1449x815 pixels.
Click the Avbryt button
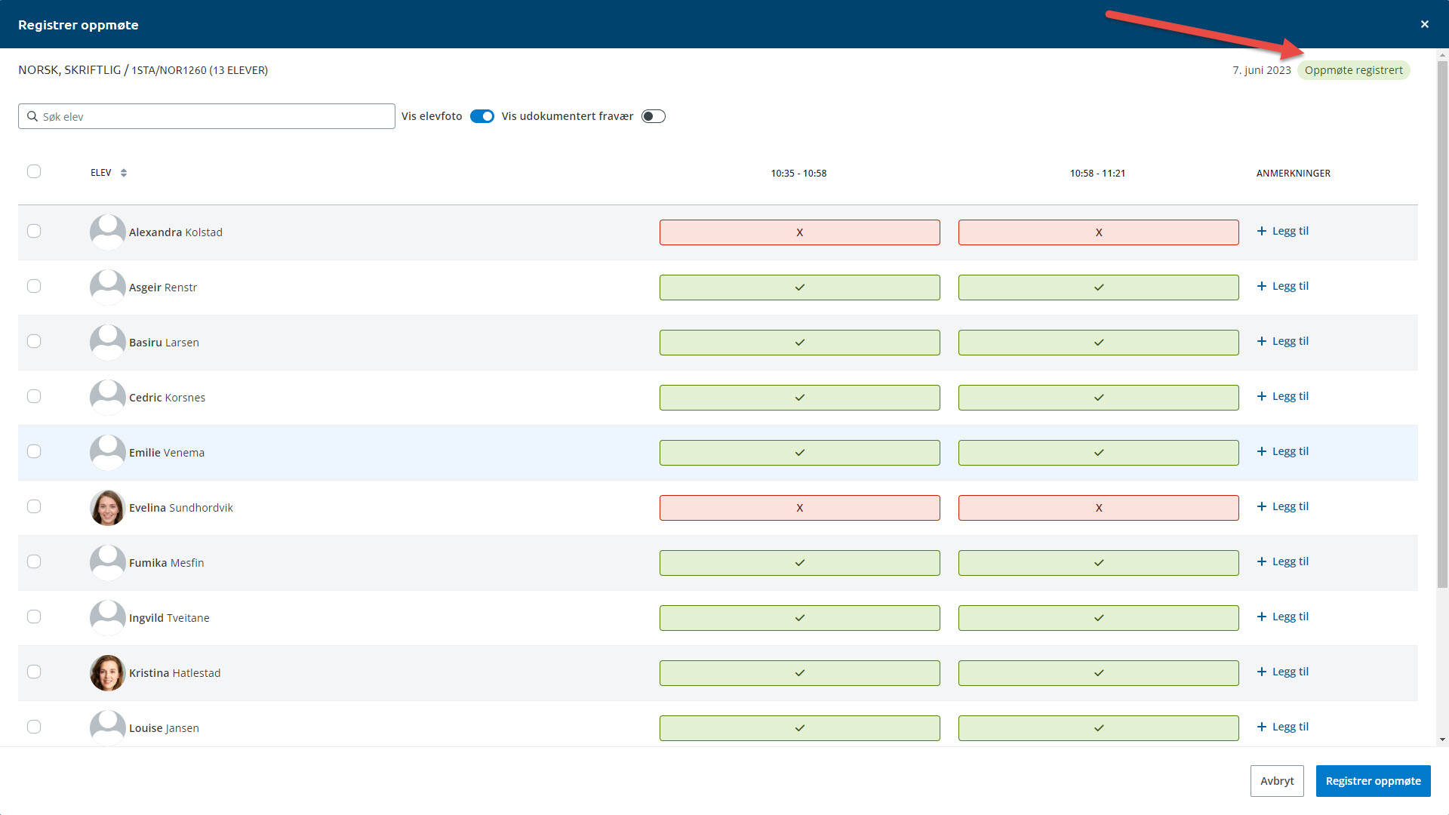(1276, 781)
